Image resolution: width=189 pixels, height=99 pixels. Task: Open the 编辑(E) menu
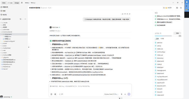point(27,3)
